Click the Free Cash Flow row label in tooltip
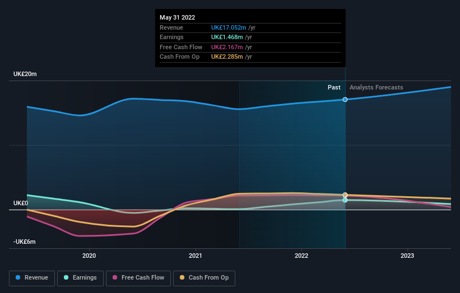Screen dimensions: 460x293 coord(181,47)
